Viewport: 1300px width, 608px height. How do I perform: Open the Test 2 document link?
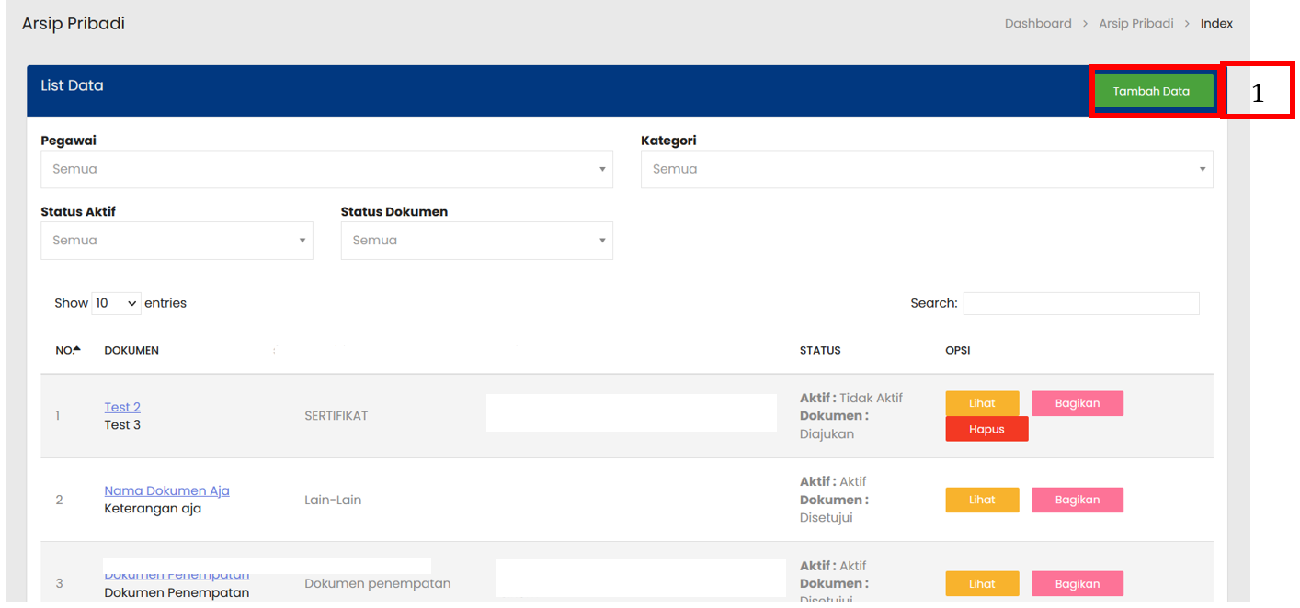tap(122, 407)
